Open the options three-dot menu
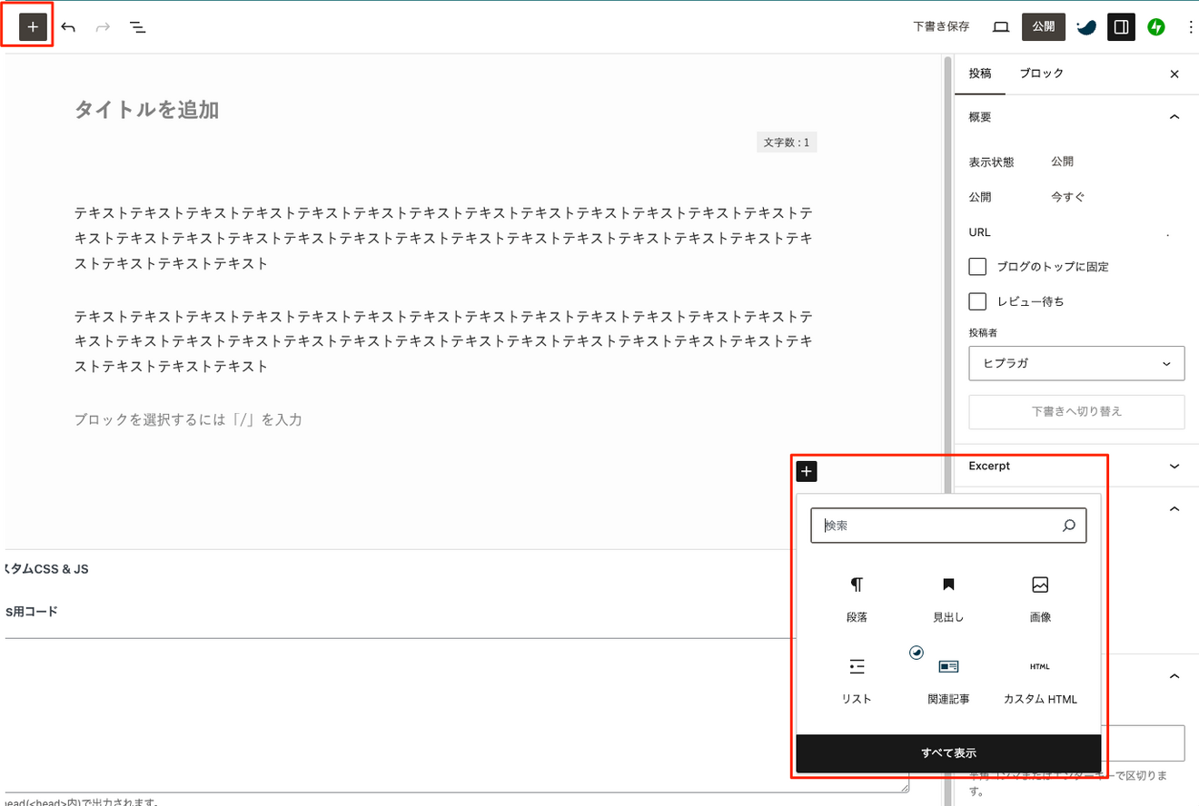This screenshot has width=1199, height=806. pyautogui.click(x=1191, y=27)
